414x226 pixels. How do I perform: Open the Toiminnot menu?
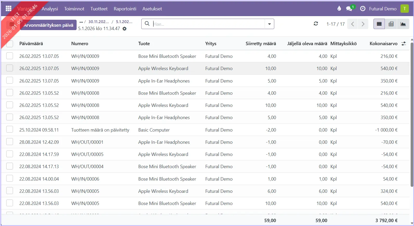click(74, 9)
